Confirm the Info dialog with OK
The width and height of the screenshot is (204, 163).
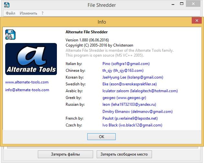[x=102, y=136]
